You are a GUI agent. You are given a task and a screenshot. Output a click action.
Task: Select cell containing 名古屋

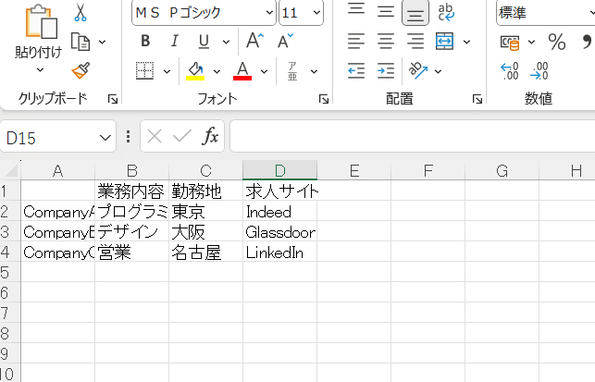tap(205, 252)
